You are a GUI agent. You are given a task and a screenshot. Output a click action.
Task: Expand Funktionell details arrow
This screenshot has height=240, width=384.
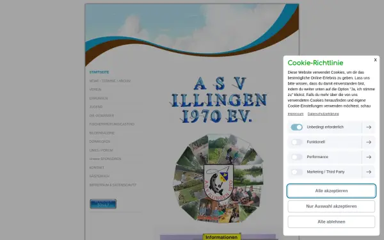tap(369, 142)
